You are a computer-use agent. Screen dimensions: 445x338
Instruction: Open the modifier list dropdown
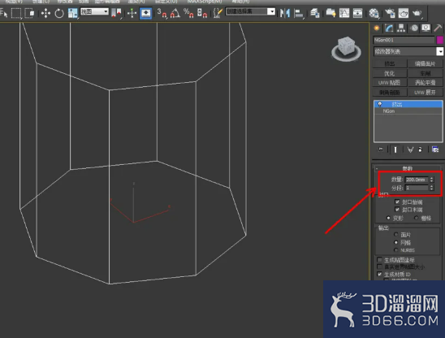(x=408, y=51)
